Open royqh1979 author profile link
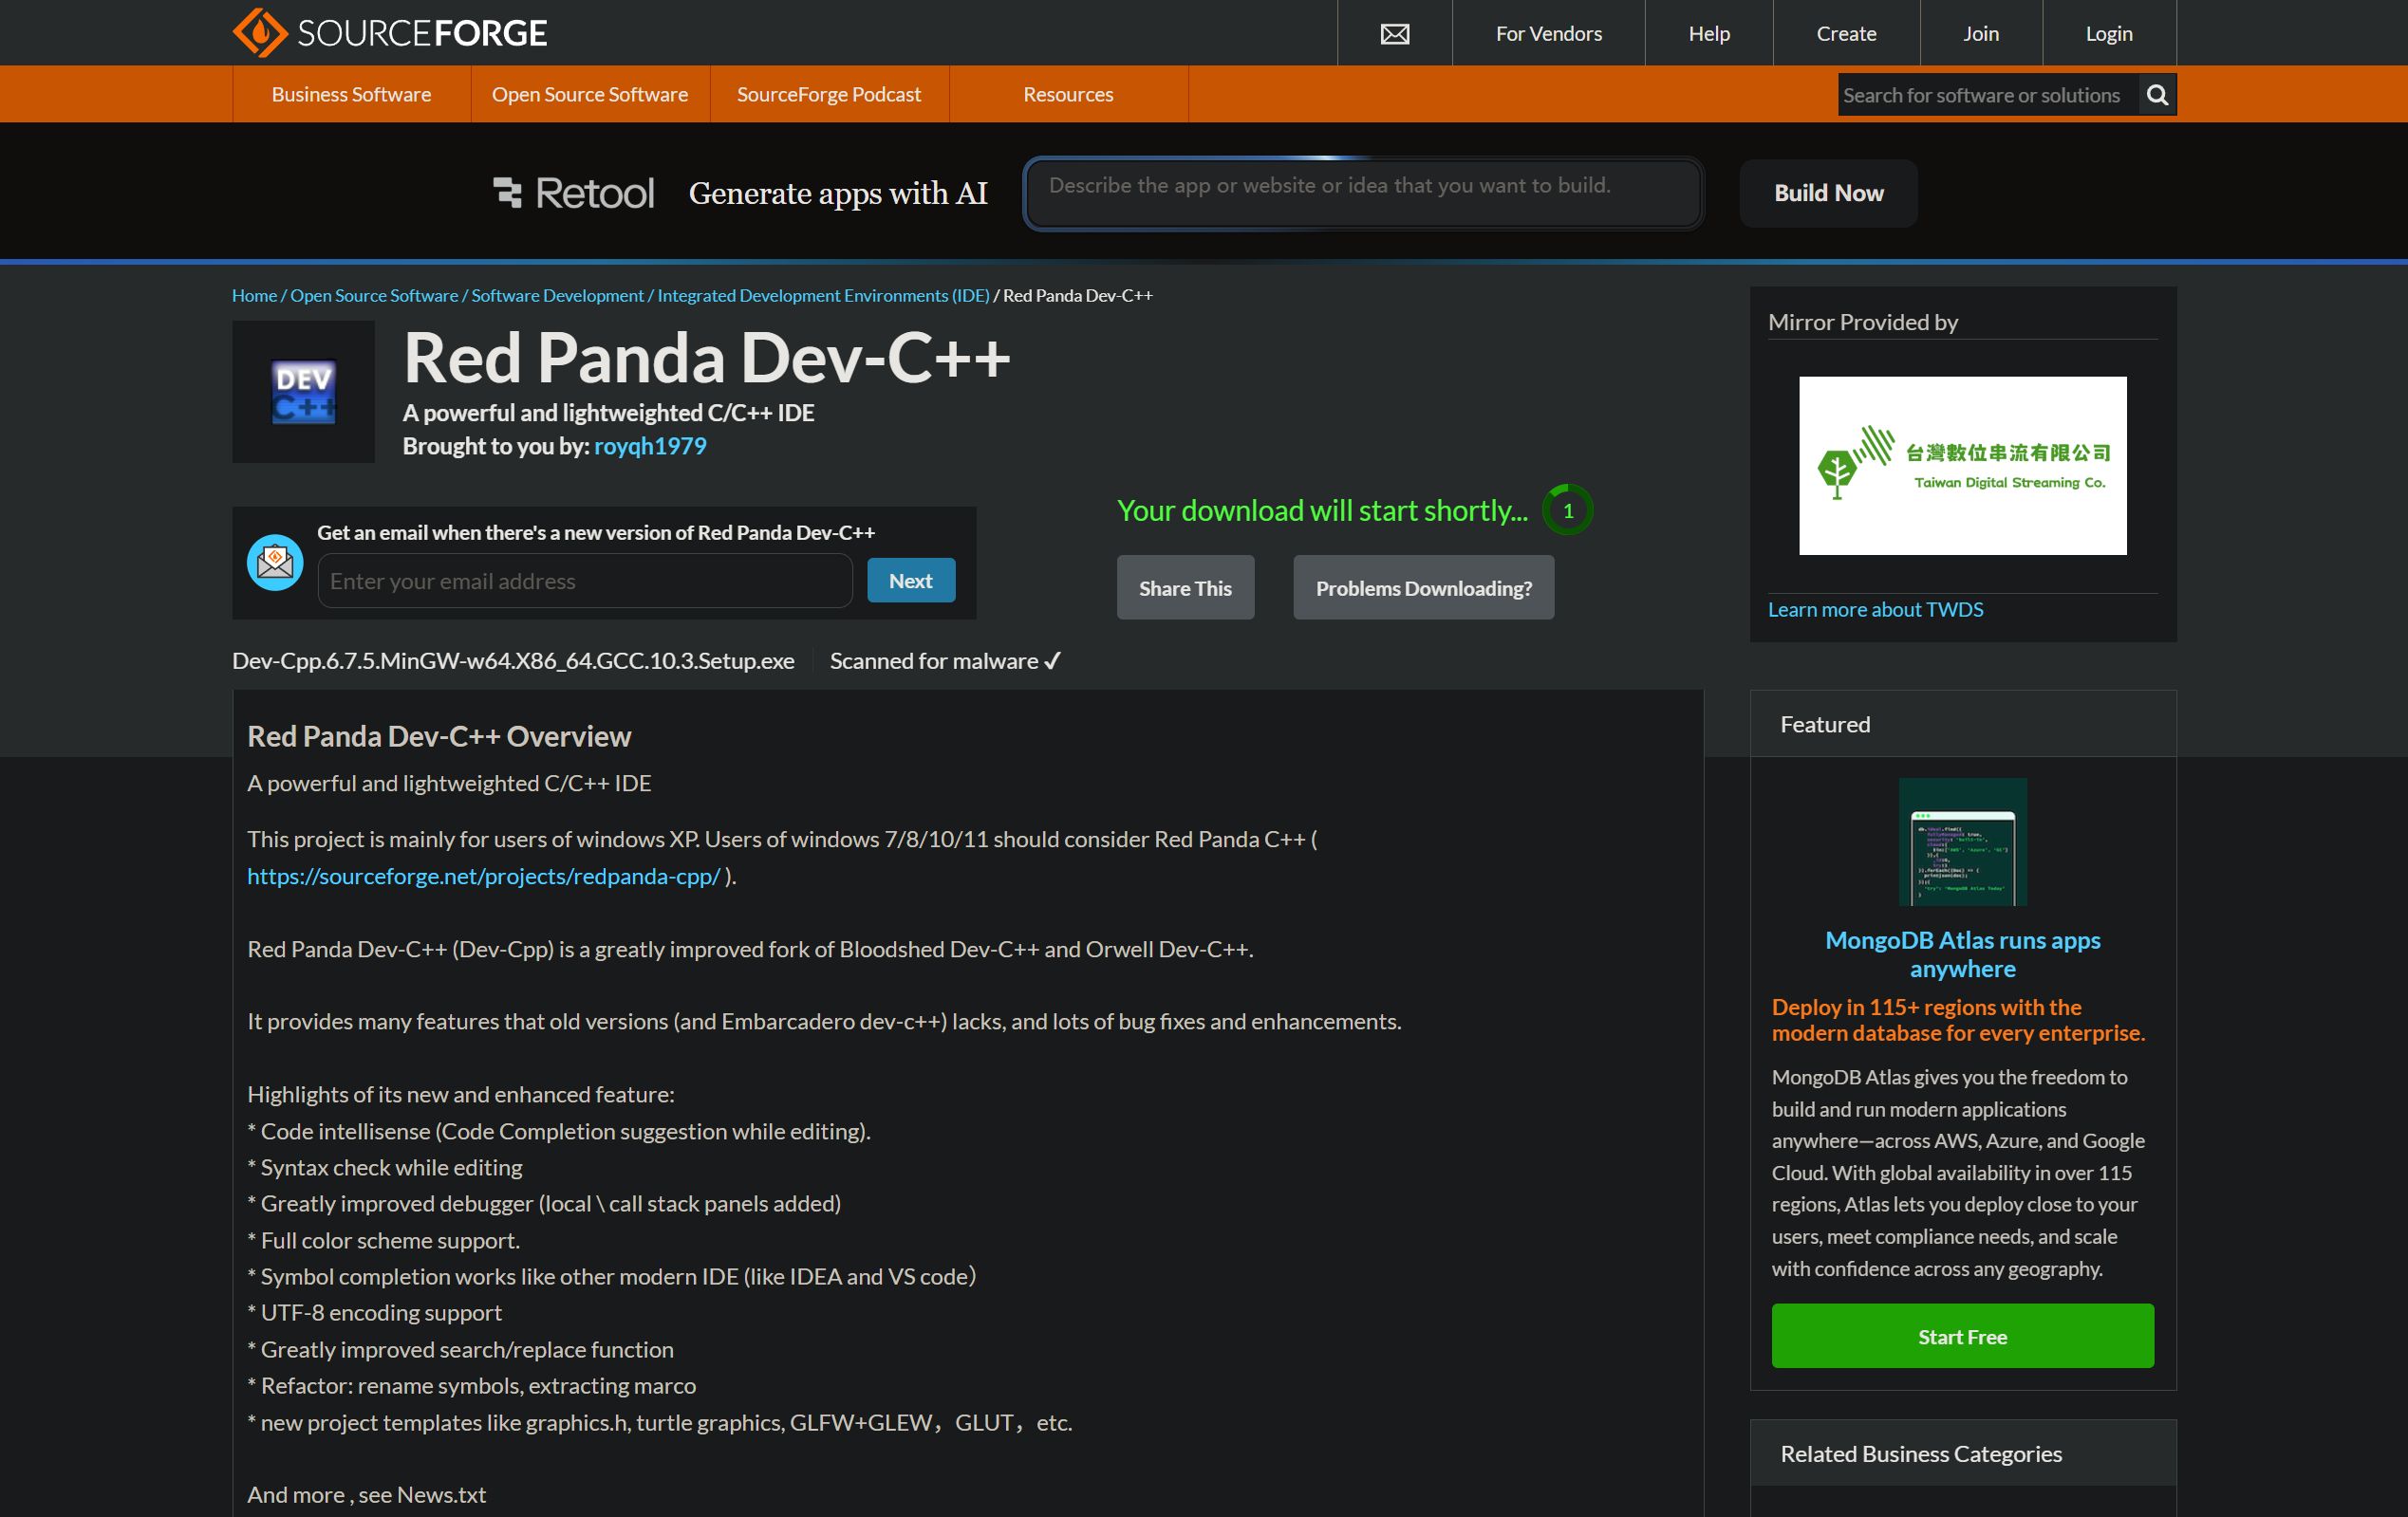The image size is (2408, 1517). point(650,446)
